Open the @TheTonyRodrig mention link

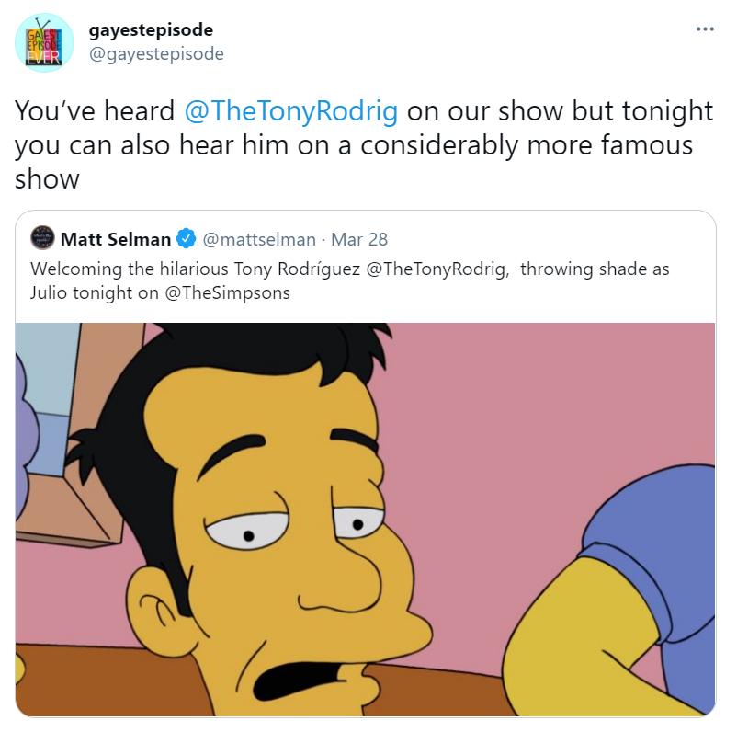coord(291,111)
